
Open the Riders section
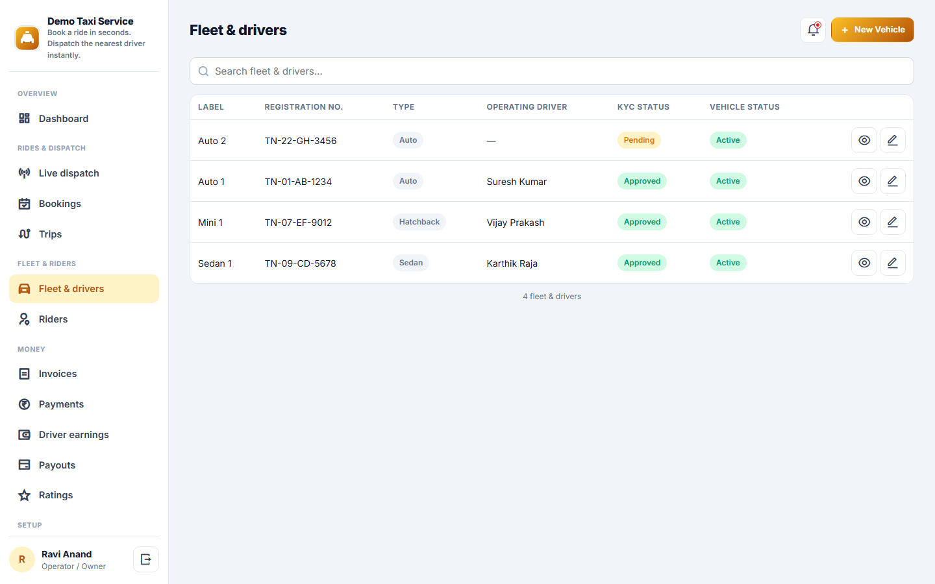tap(84, 319)
